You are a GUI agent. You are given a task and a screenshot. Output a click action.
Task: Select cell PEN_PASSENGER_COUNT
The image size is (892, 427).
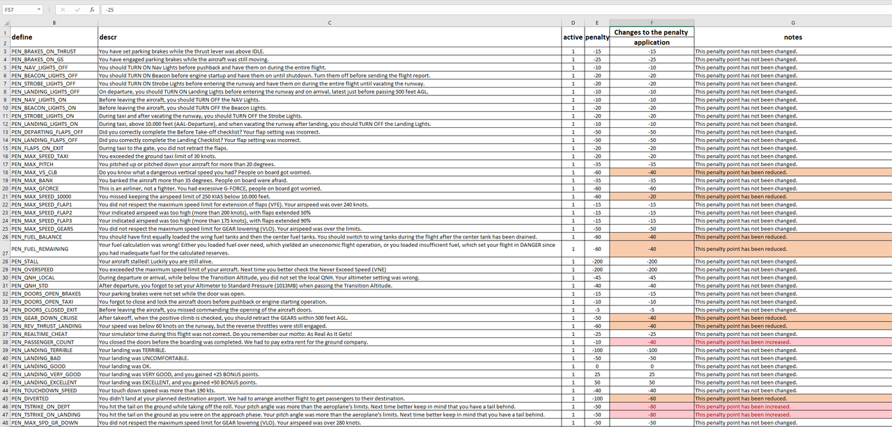pyautogui.click(x=54, y=342)
